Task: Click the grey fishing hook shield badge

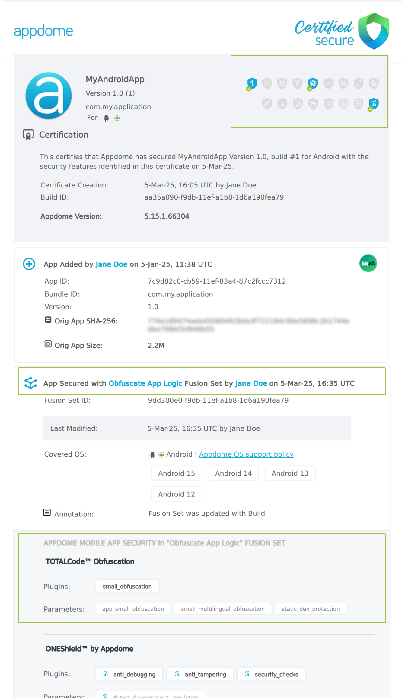Action: coord(359,83)
